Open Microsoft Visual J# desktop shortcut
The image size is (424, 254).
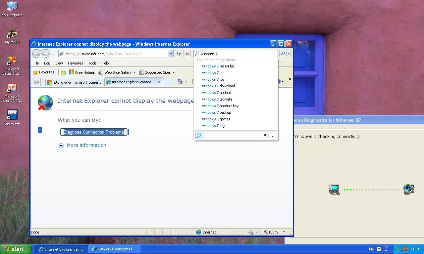12,93
